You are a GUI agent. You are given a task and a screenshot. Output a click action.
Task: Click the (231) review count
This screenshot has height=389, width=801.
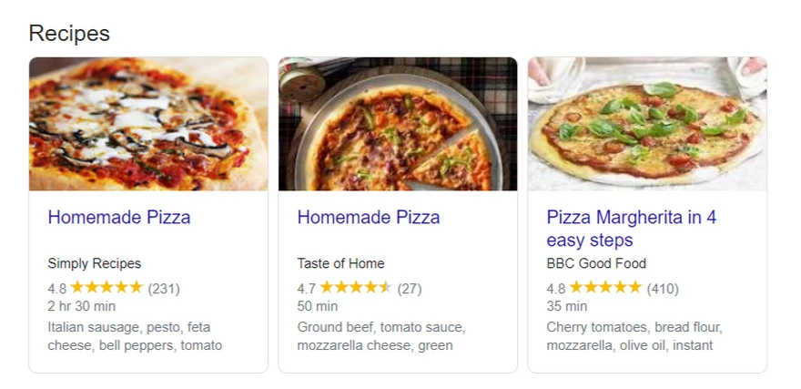pyautogui.click(x=164, y=289)
